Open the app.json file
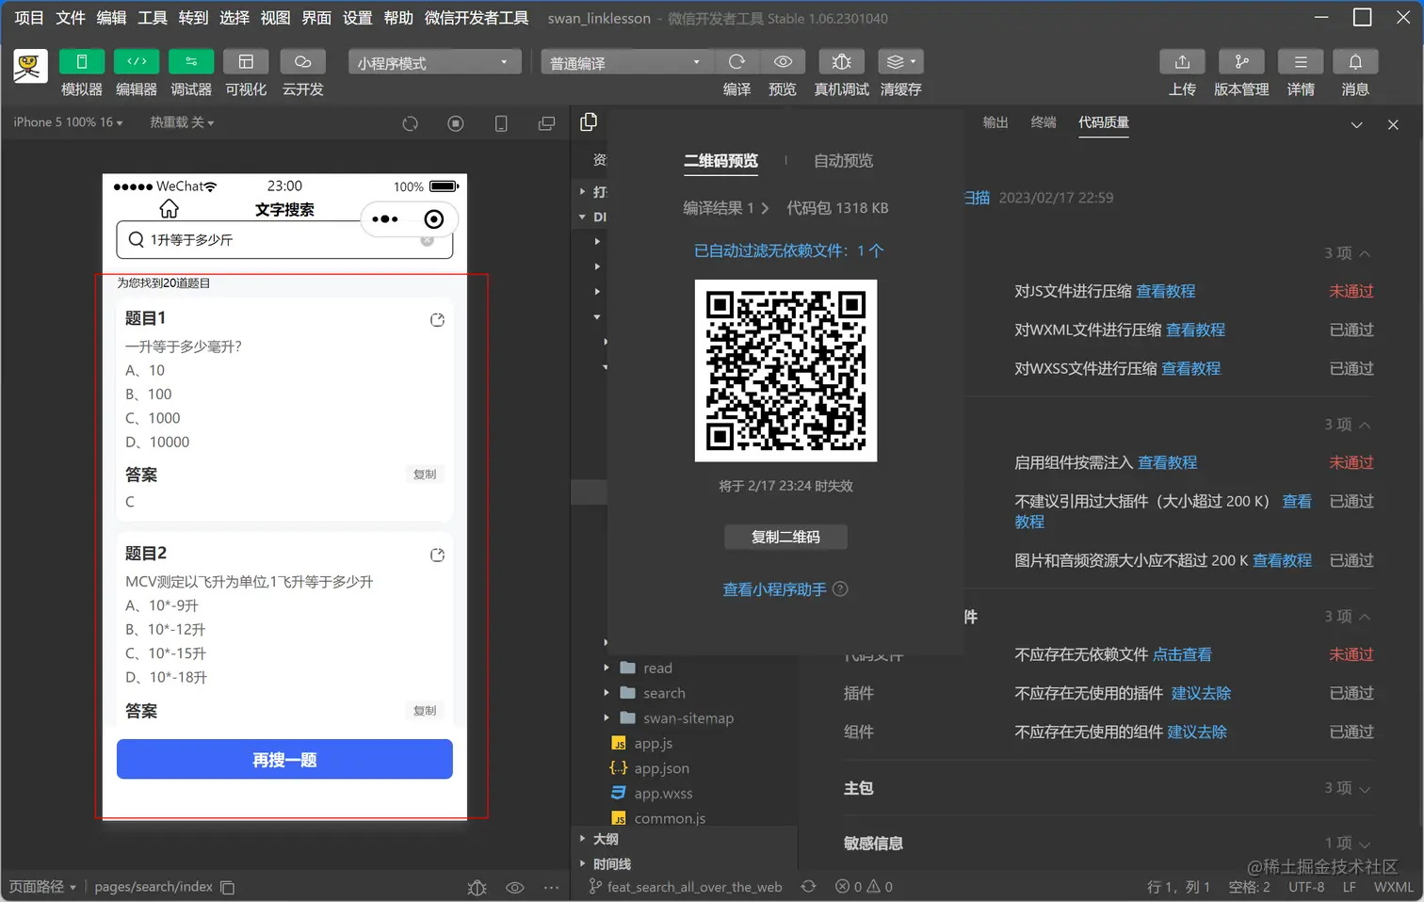Viewport: 1424px width, 902px height. [x=661, y=768]
